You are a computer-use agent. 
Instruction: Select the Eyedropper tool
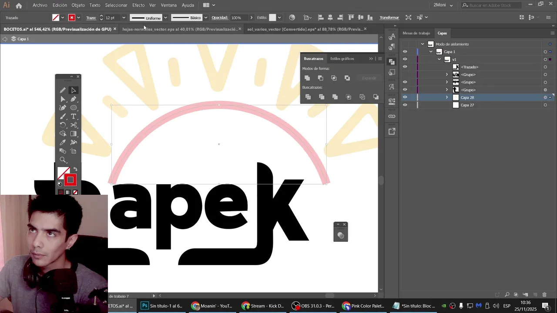[x=63, y=143]
